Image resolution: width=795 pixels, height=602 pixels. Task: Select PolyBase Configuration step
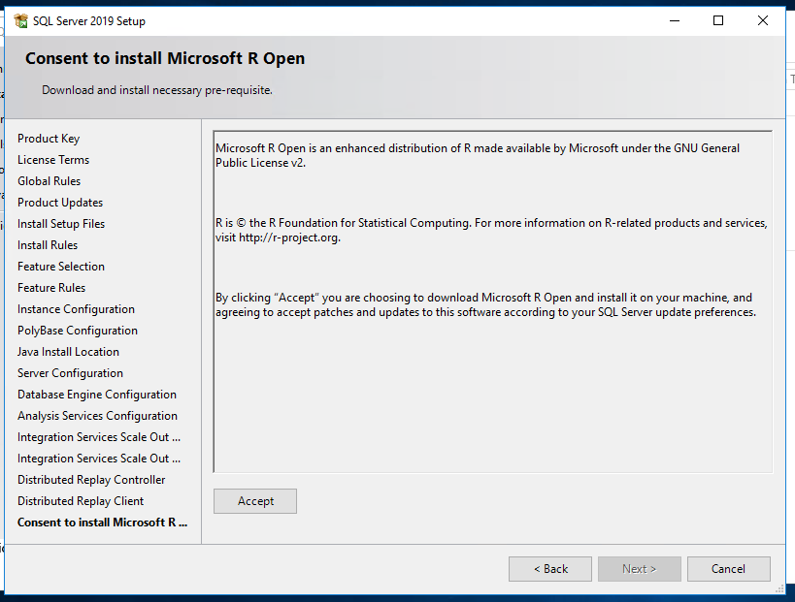(x=78, y=331)
